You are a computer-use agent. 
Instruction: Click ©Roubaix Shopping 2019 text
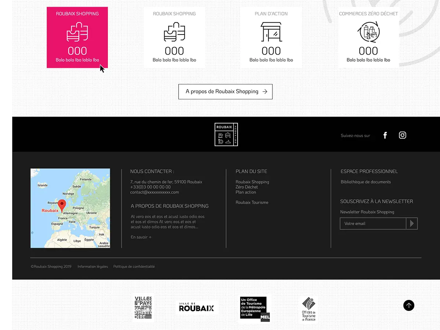[x=51, y=267]
